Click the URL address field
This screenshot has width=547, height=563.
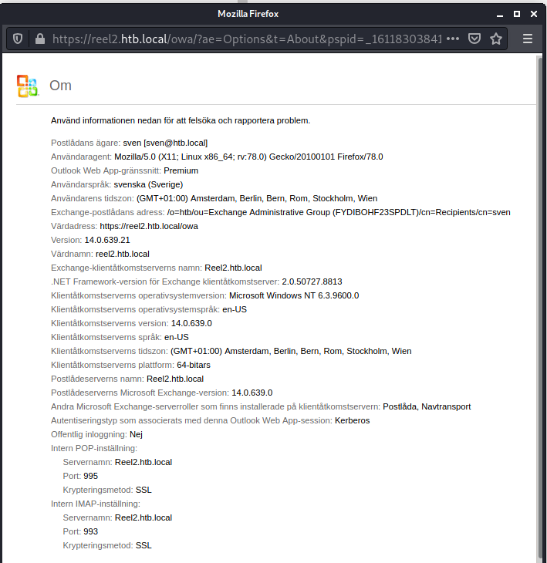[247, 39]
